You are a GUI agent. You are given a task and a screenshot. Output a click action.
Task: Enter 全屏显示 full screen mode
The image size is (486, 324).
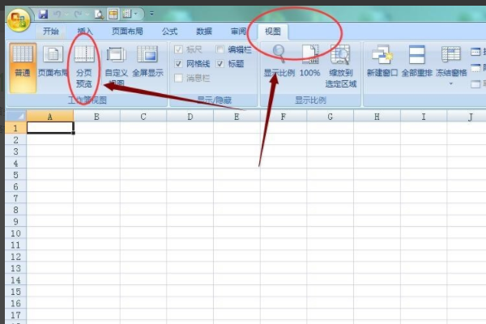[x=148, y=62]
